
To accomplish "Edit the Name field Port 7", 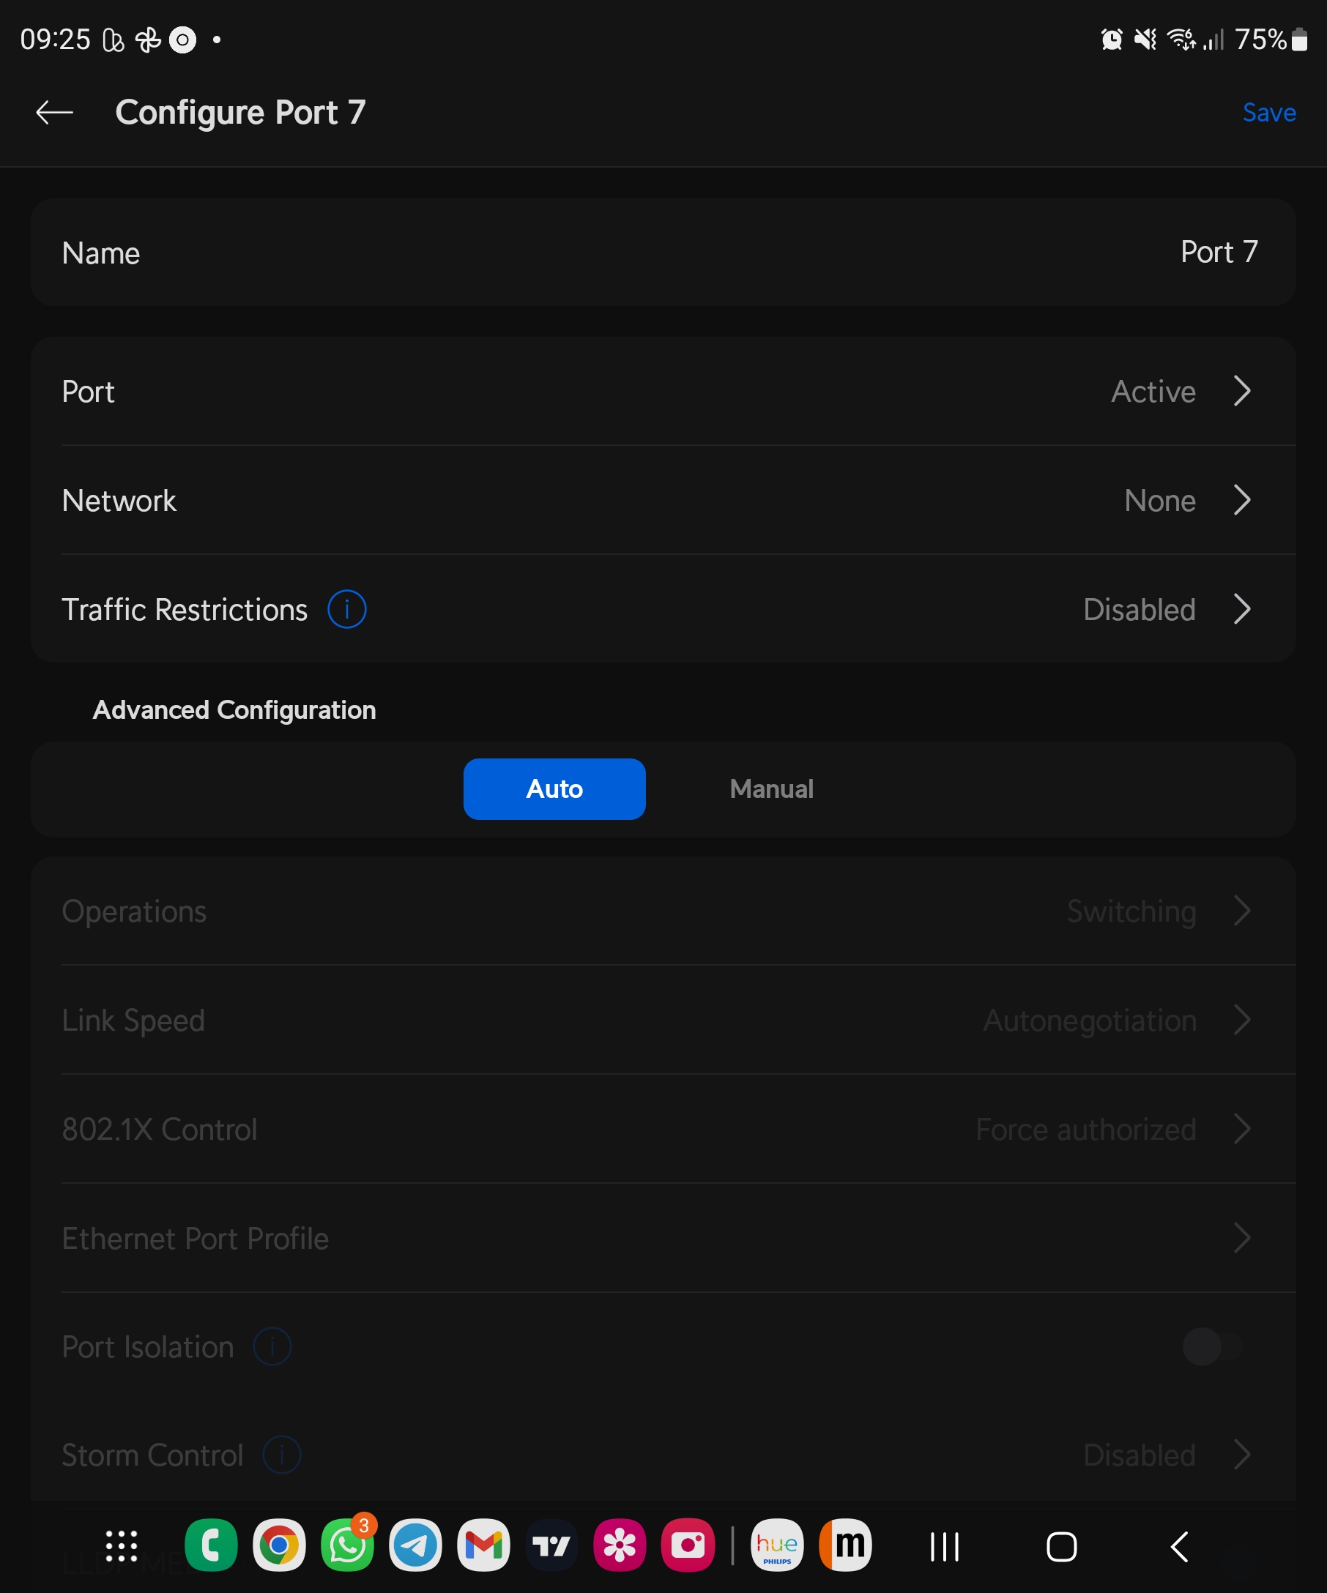I will pos(1219,253).
